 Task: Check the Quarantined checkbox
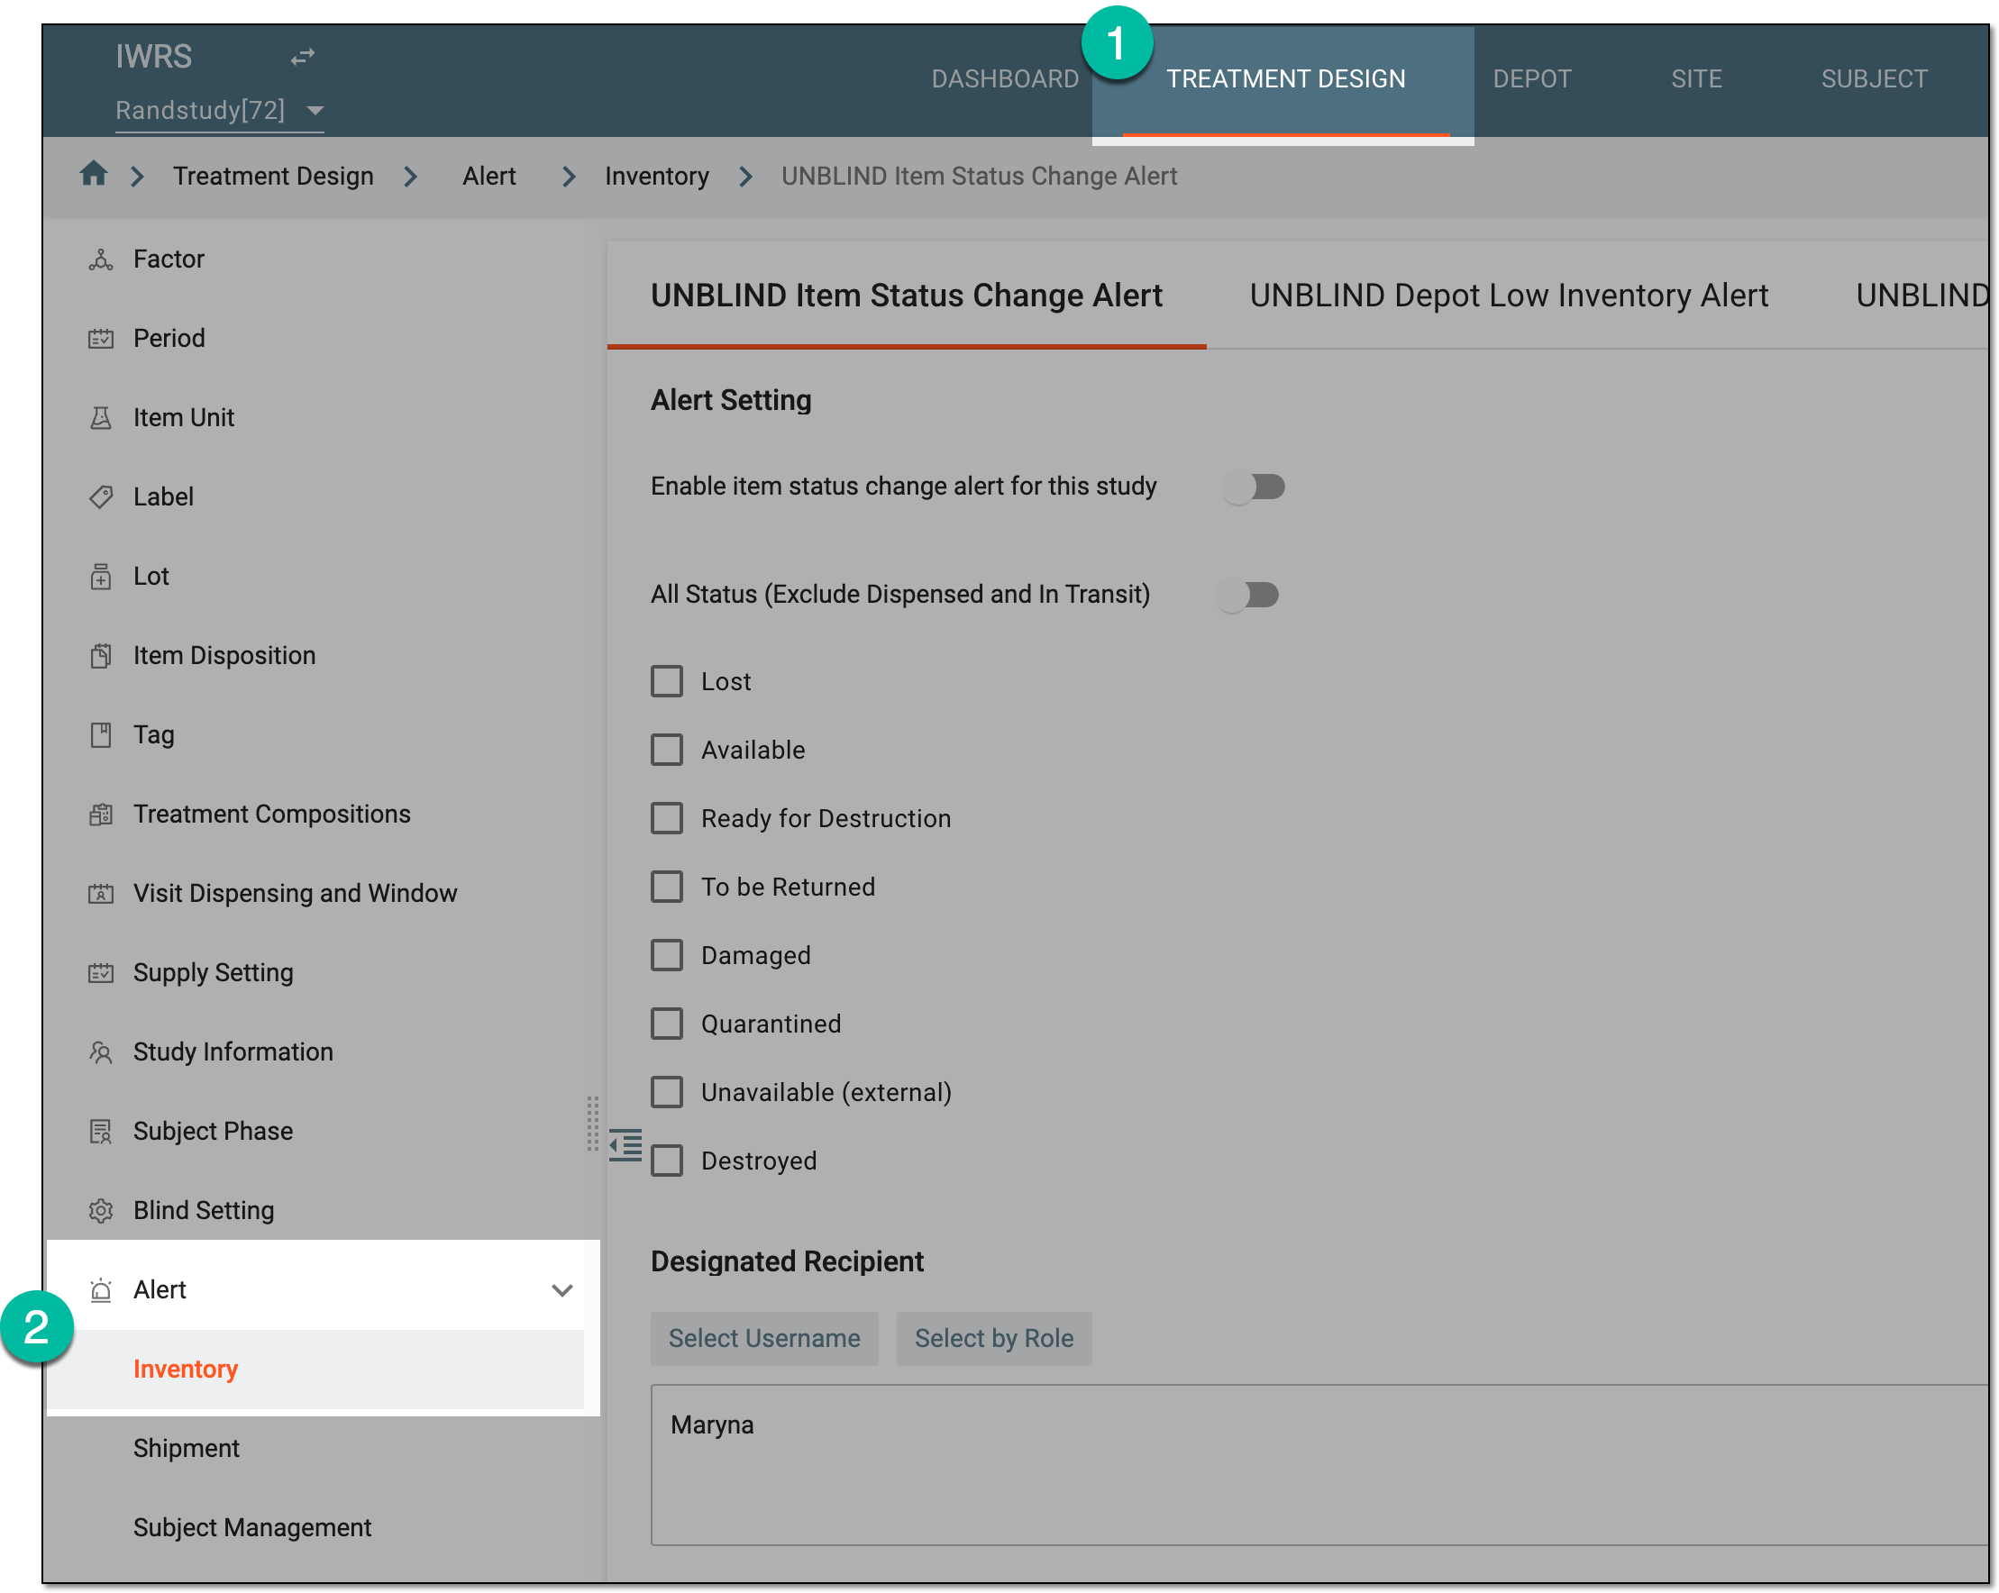tap(667, 1024)
